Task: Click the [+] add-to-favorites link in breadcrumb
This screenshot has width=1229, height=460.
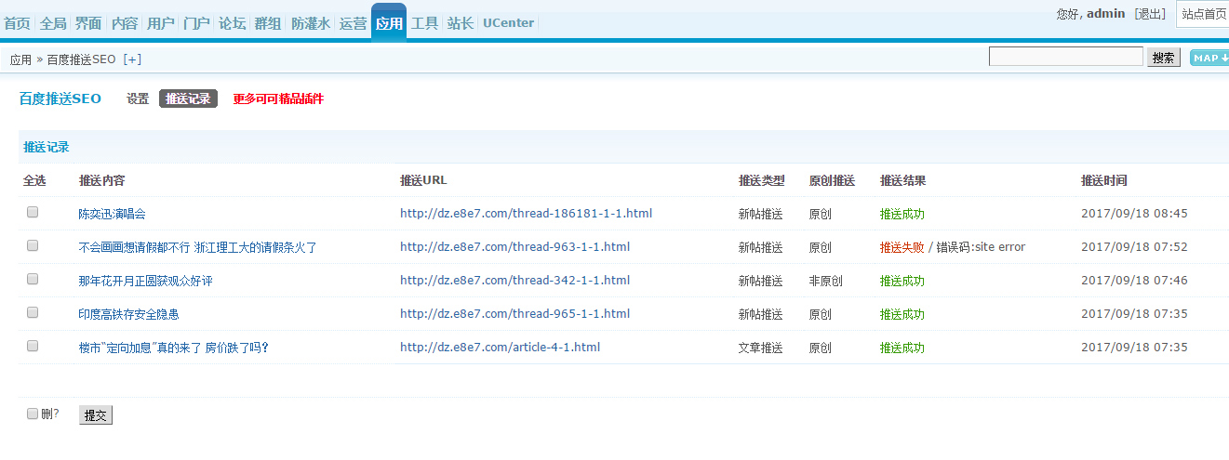Action: coord(132,59)
